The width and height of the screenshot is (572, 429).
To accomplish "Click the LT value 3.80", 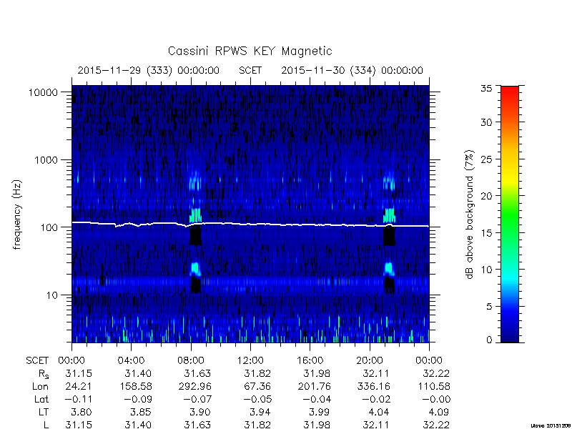I will point(82,412).
